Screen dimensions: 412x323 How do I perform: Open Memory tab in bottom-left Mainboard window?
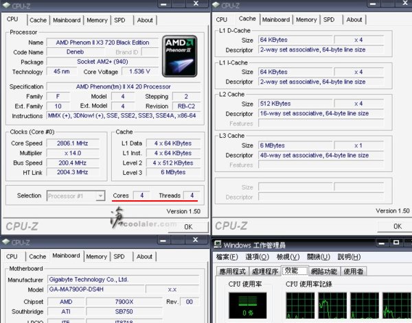tap(96, 256)
